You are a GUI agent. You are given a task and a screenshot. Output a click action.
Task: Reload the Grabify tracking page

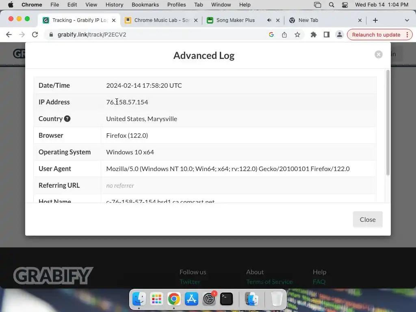coord(35,35)
